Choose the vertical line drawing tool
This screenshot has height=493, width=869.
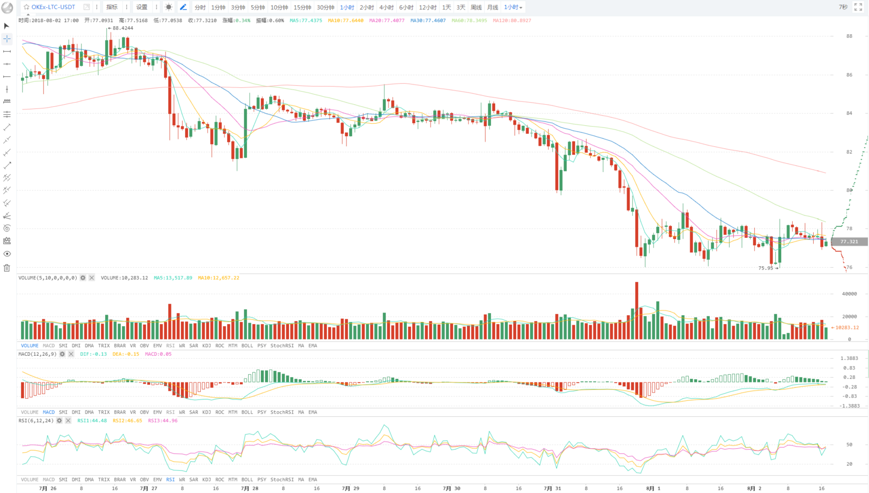[x=7, y=89]
